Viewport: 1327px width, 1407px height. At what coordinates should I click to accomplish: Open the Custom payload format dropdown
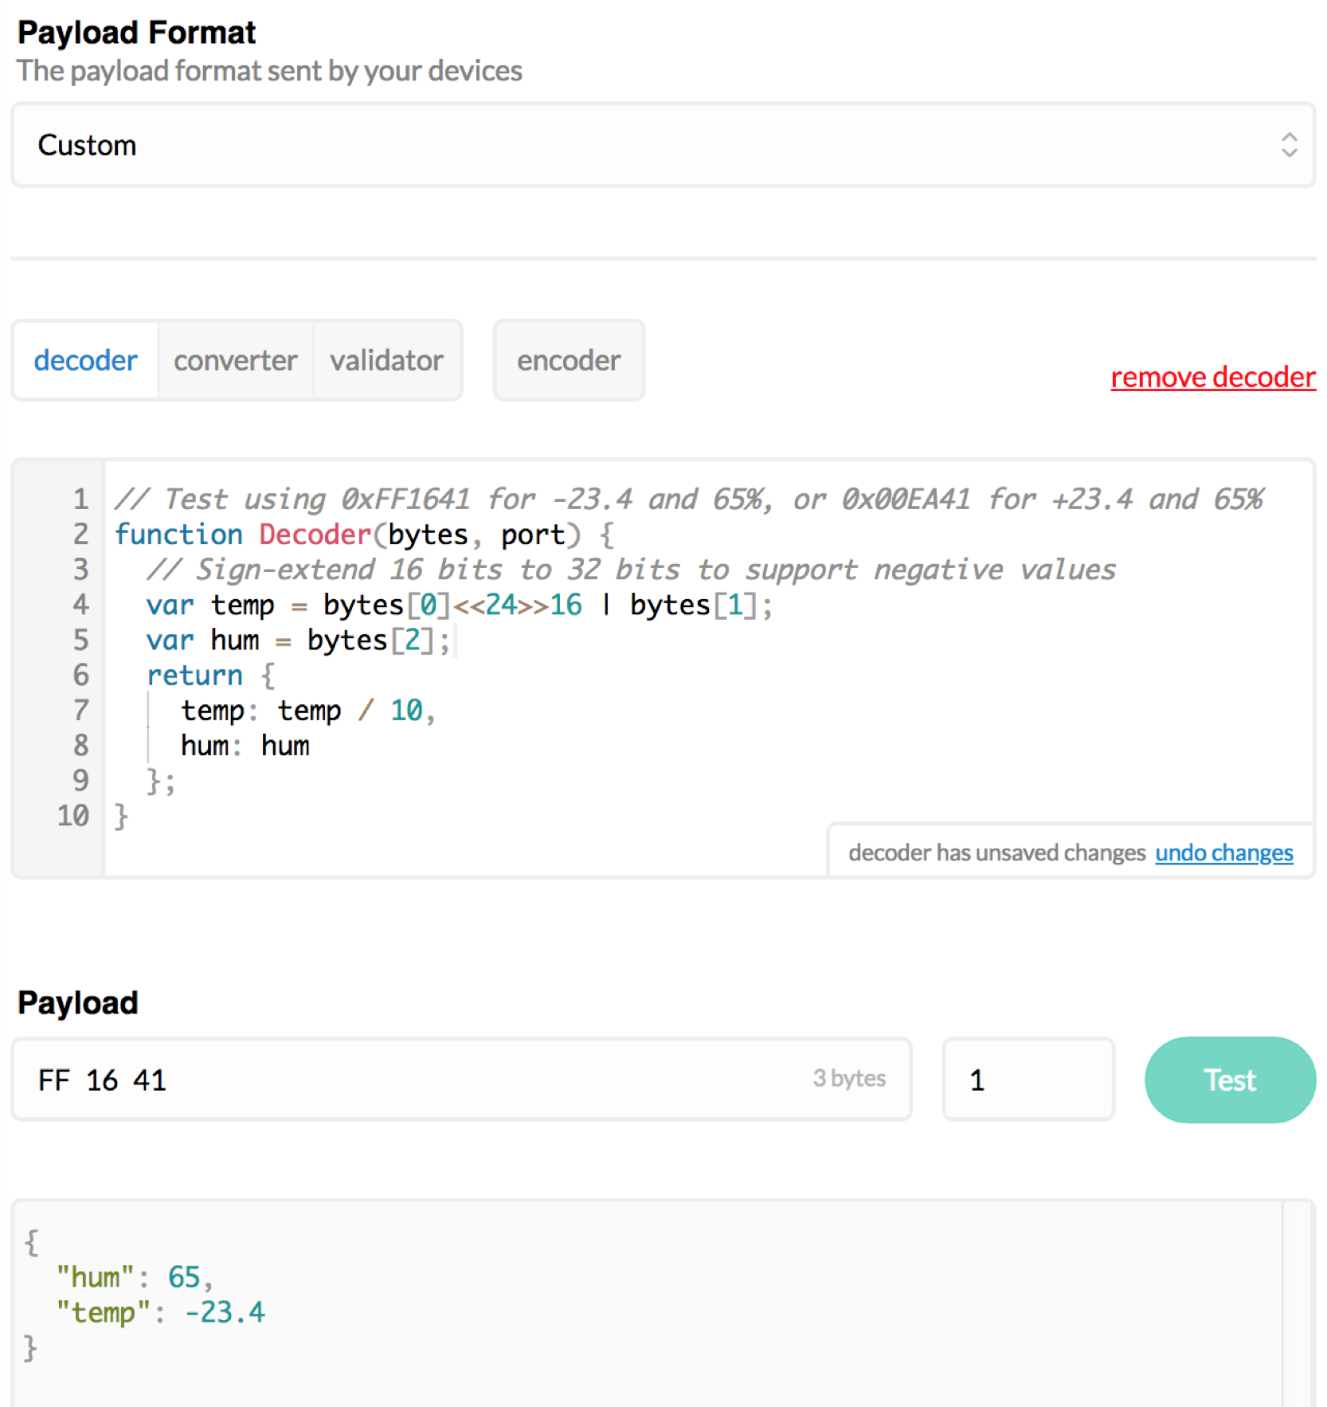663,145
